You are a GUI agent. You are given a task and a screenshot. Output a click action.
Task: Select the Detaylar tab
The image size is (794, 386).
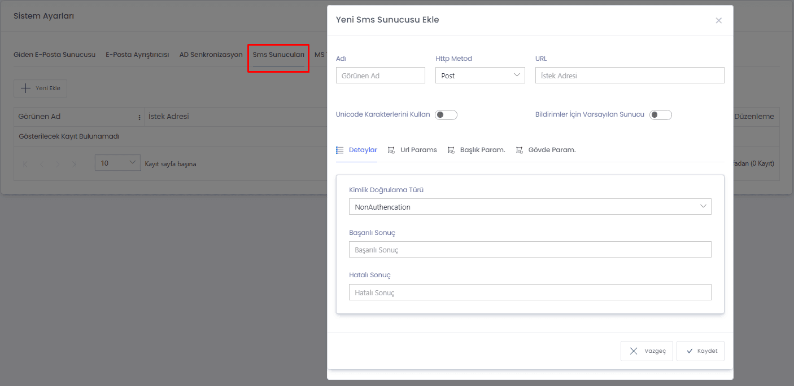(x=356, y=150)
